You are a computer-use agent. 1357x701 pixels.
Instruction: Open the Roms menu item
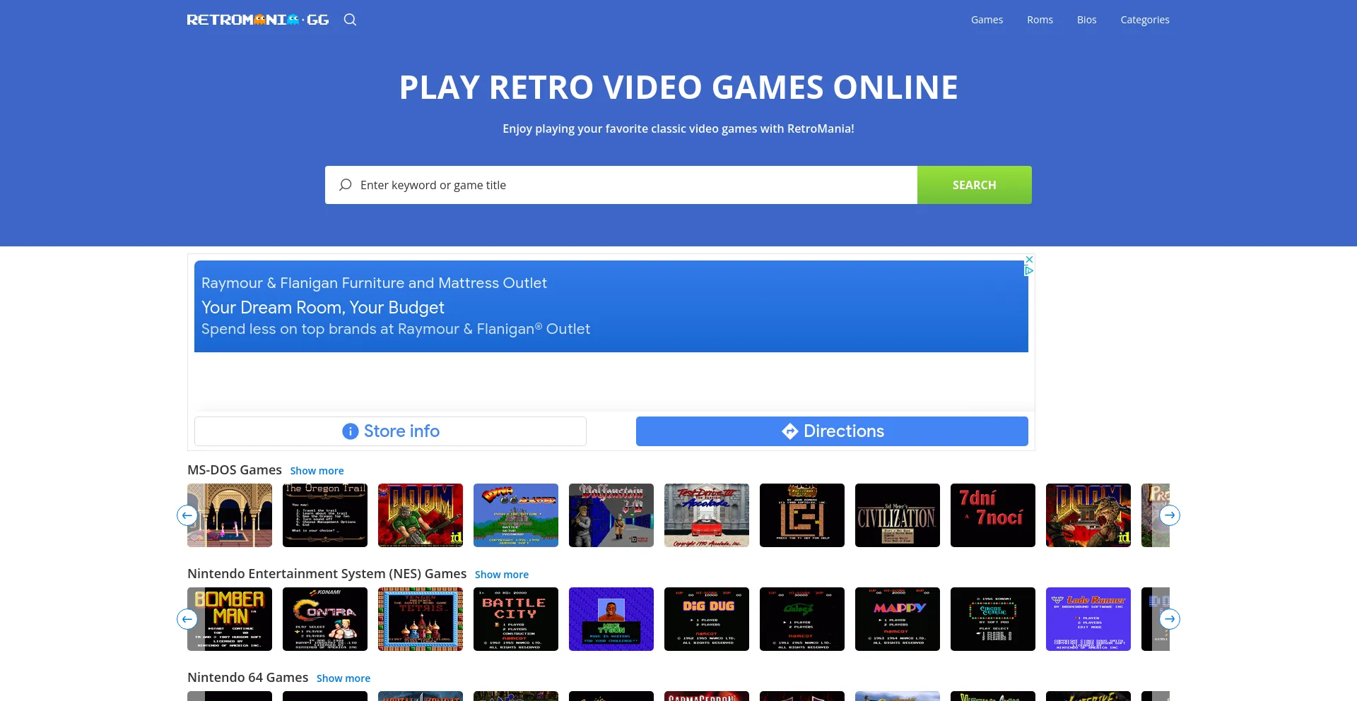[1040, 20]
